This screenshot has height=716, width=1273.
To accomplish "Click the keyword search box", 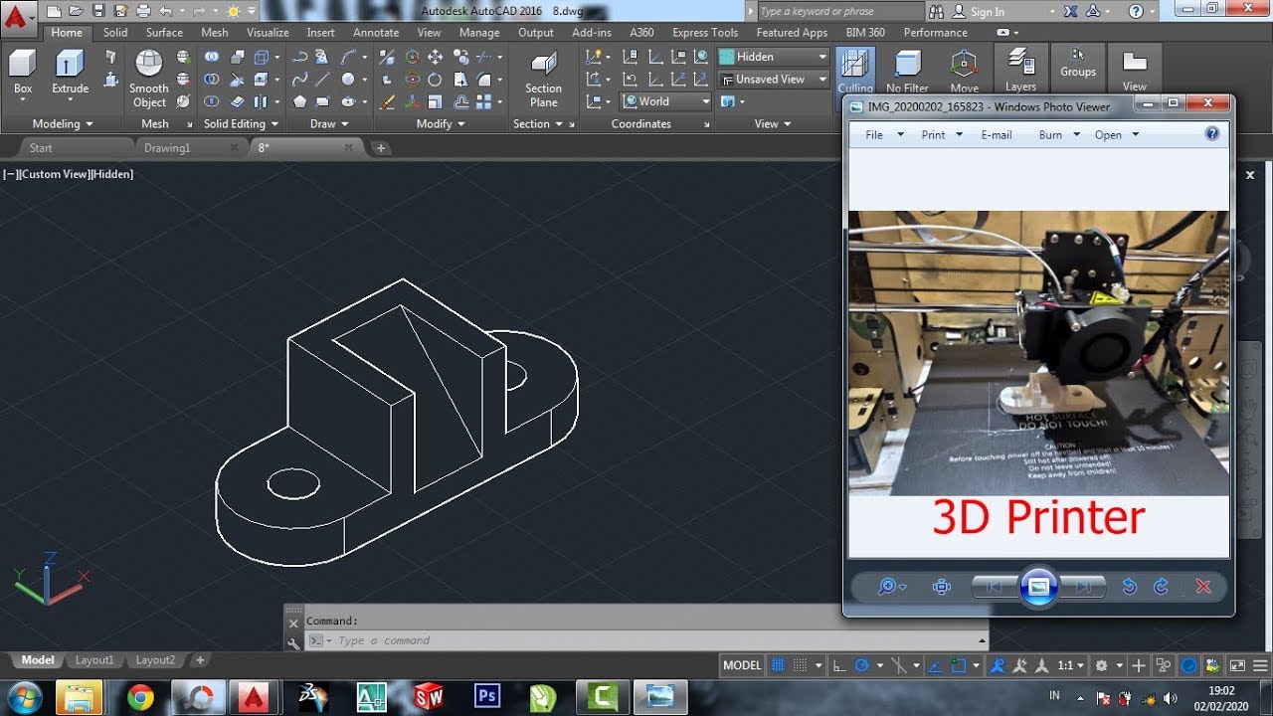I will (839, 12).
